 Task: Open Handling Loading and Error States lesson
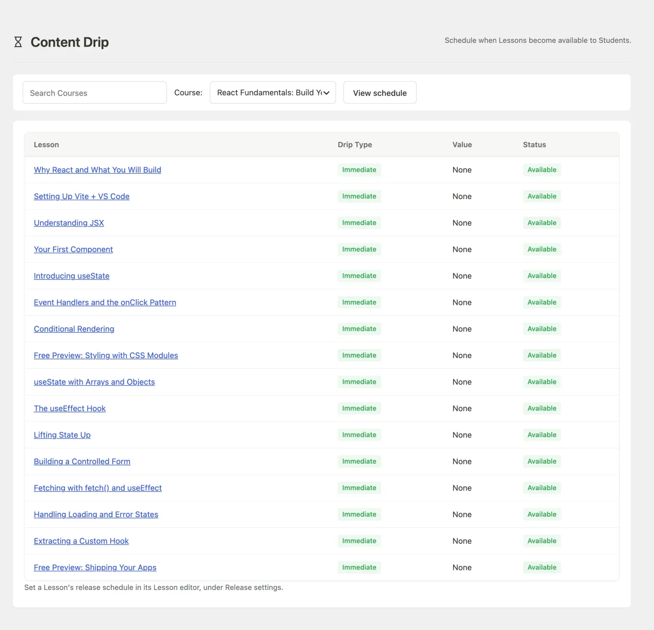(x=96, y=514)
